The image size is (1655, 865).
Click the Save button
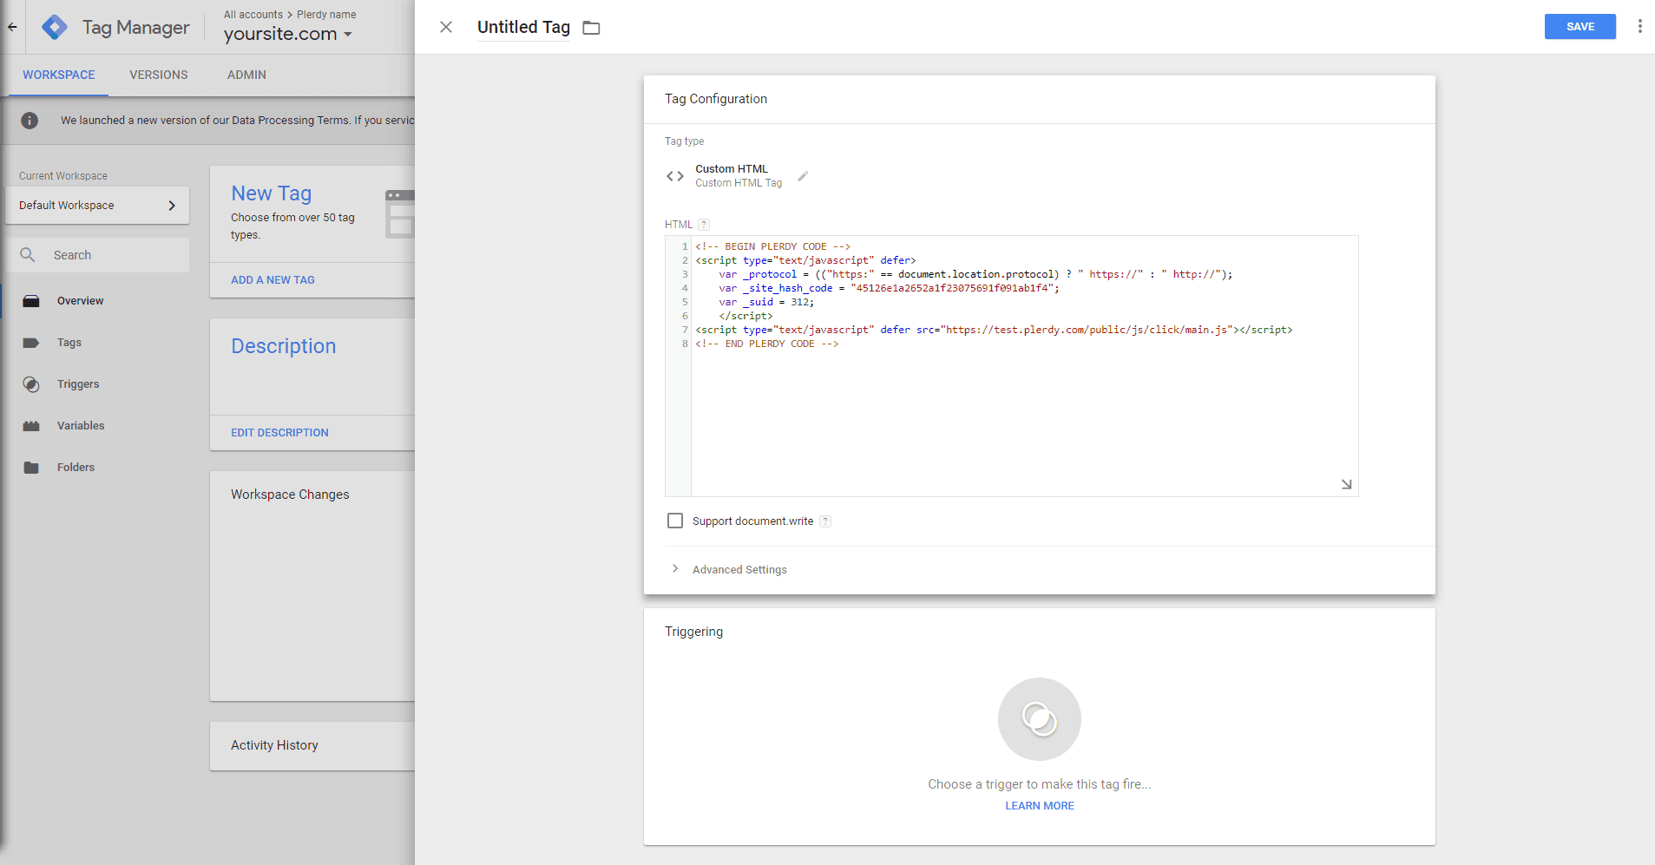click(x=1579, y=27)
